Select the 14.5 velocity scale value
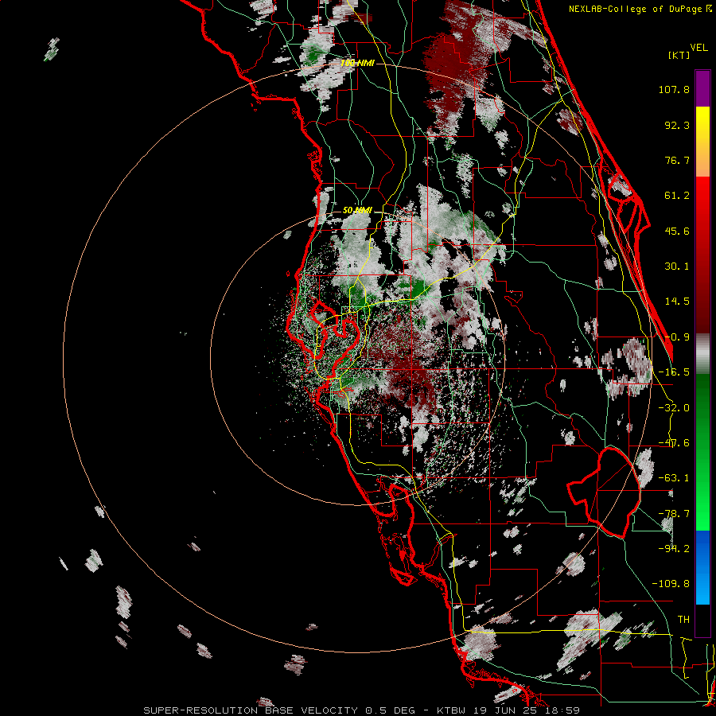The width and height of the screenshot is (716, 716). pyautogui.click(x=677, y=302)
